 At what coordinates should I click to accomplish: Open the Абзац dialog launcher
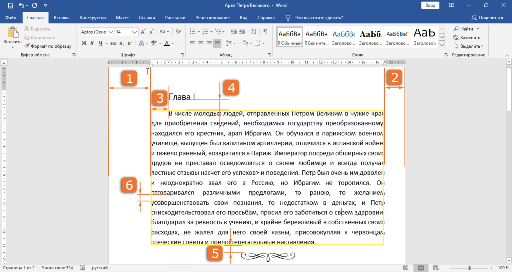[269, 55]
